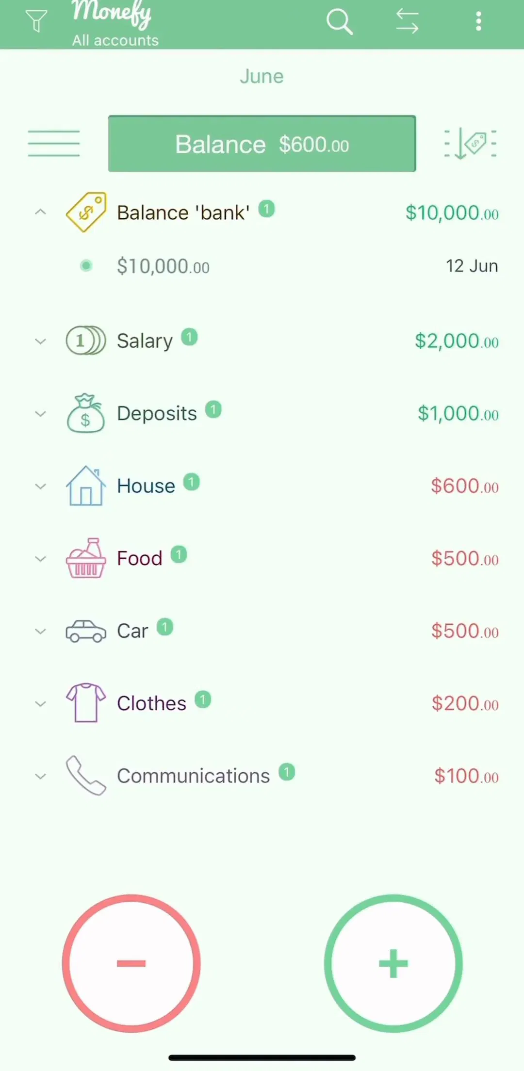Viewport: 524px width, 1071px height.
Task: Tap the search magnifier icon
Action: (x=339, y=22)
